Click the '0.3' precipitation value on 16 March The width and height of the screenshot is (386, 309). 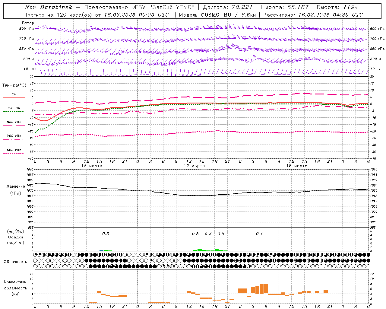click(x=106, y=234)
